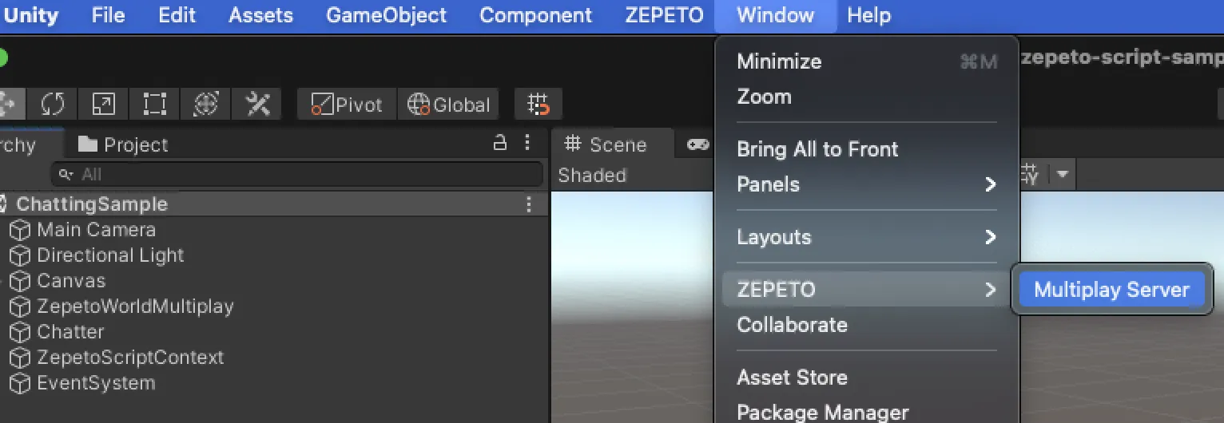The width and height of the screenshot is (1224, 423).
Task: Toggle the Pivot handle position button
Action: [x=347, y=105]
